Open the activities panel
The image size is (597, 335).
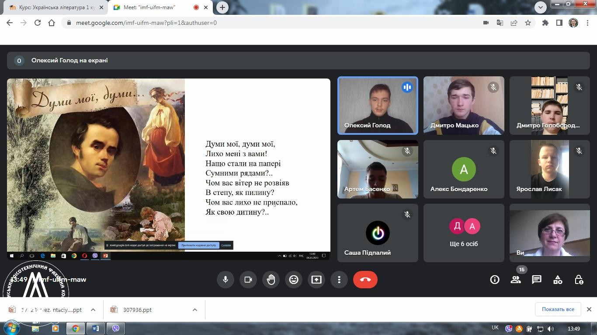point(558,280)
